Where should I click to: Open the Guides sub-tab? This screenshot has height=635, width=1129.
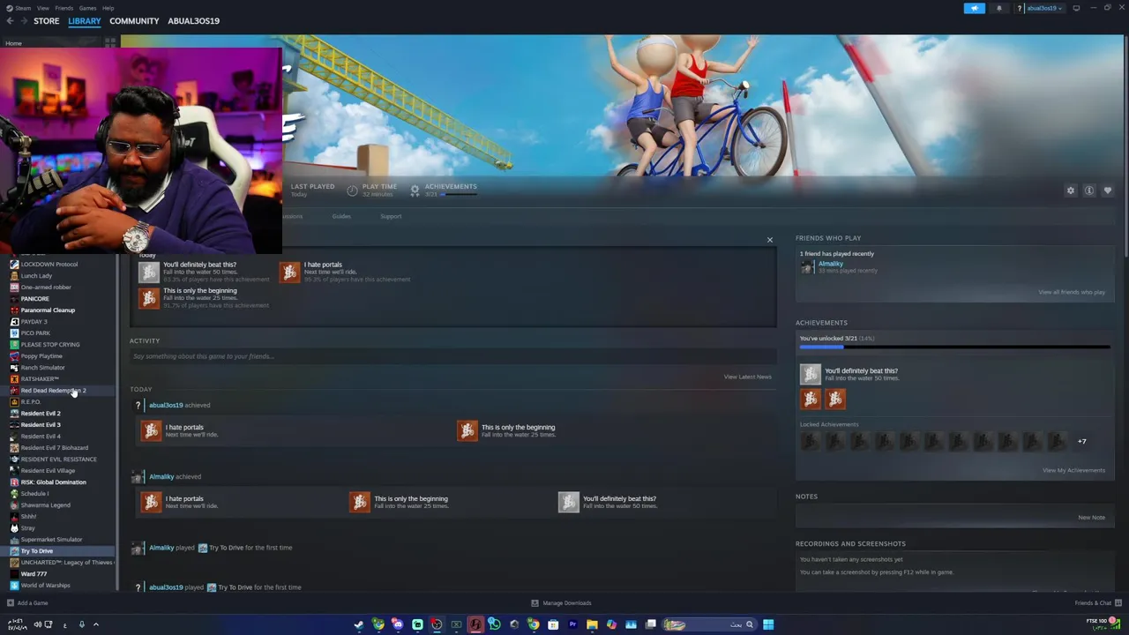[x=341, y=216]
